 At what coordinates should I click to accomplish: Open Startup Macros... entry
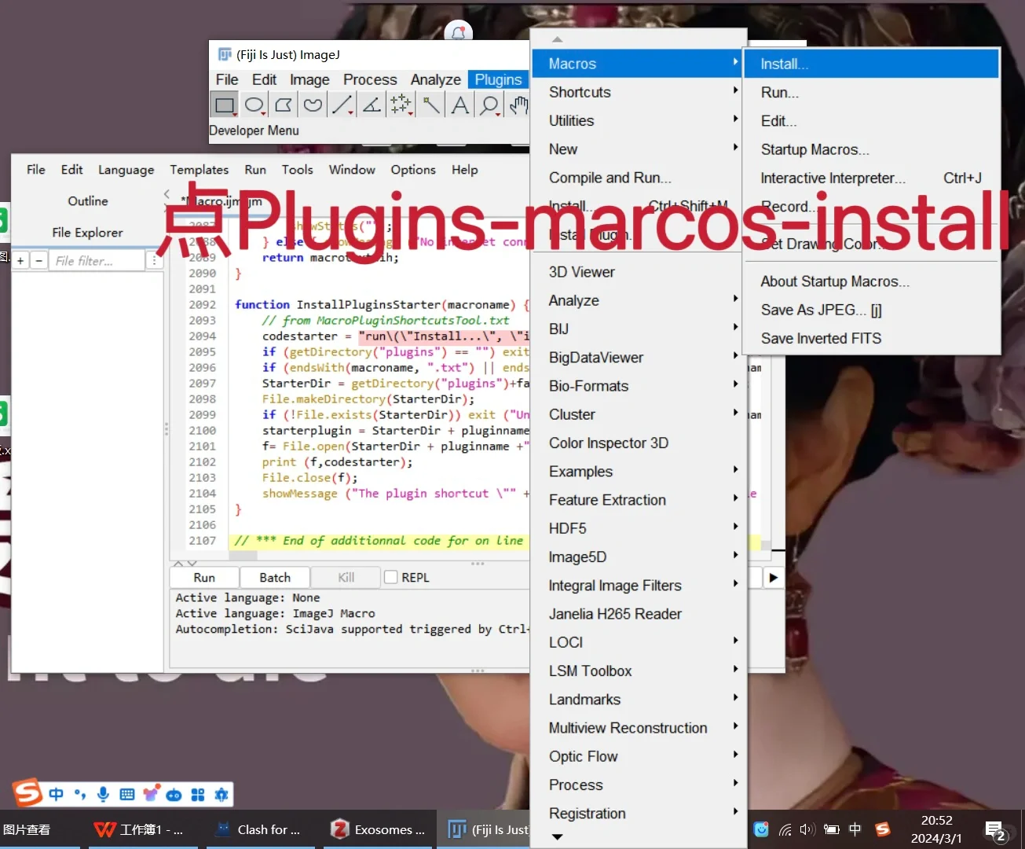pos(872,149)
